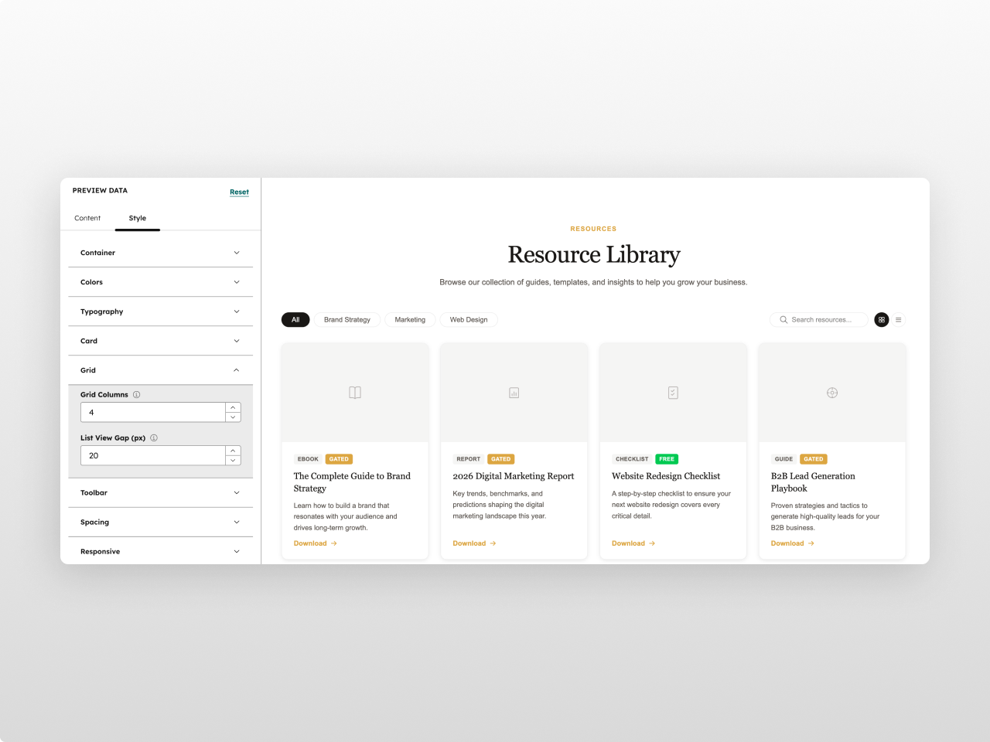
Task: Decrease List View Gap with down stepper
Action: click(233, 461)
